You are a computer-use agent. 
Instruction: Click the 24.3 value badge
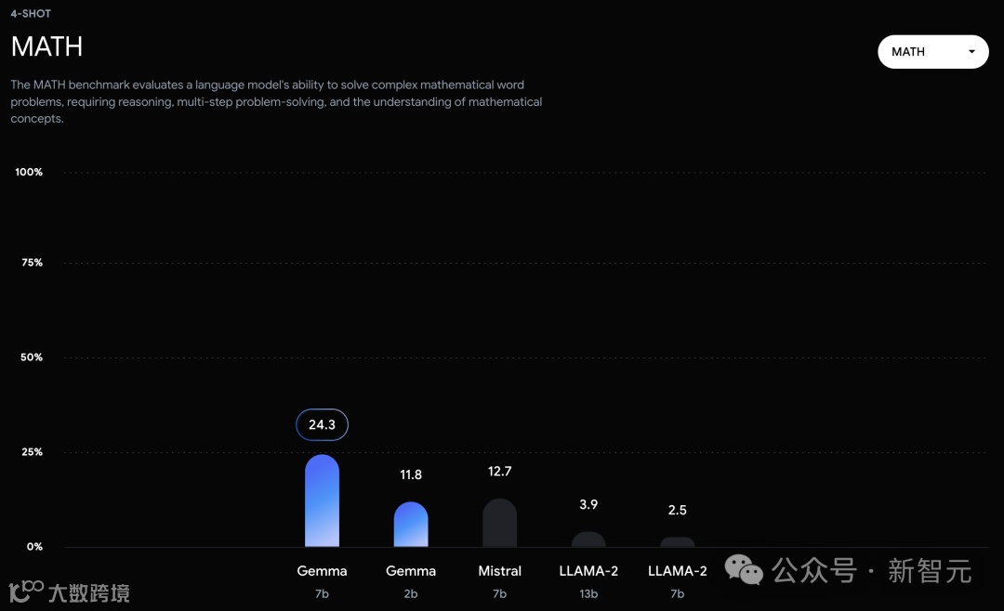click(x=322, y=424)
